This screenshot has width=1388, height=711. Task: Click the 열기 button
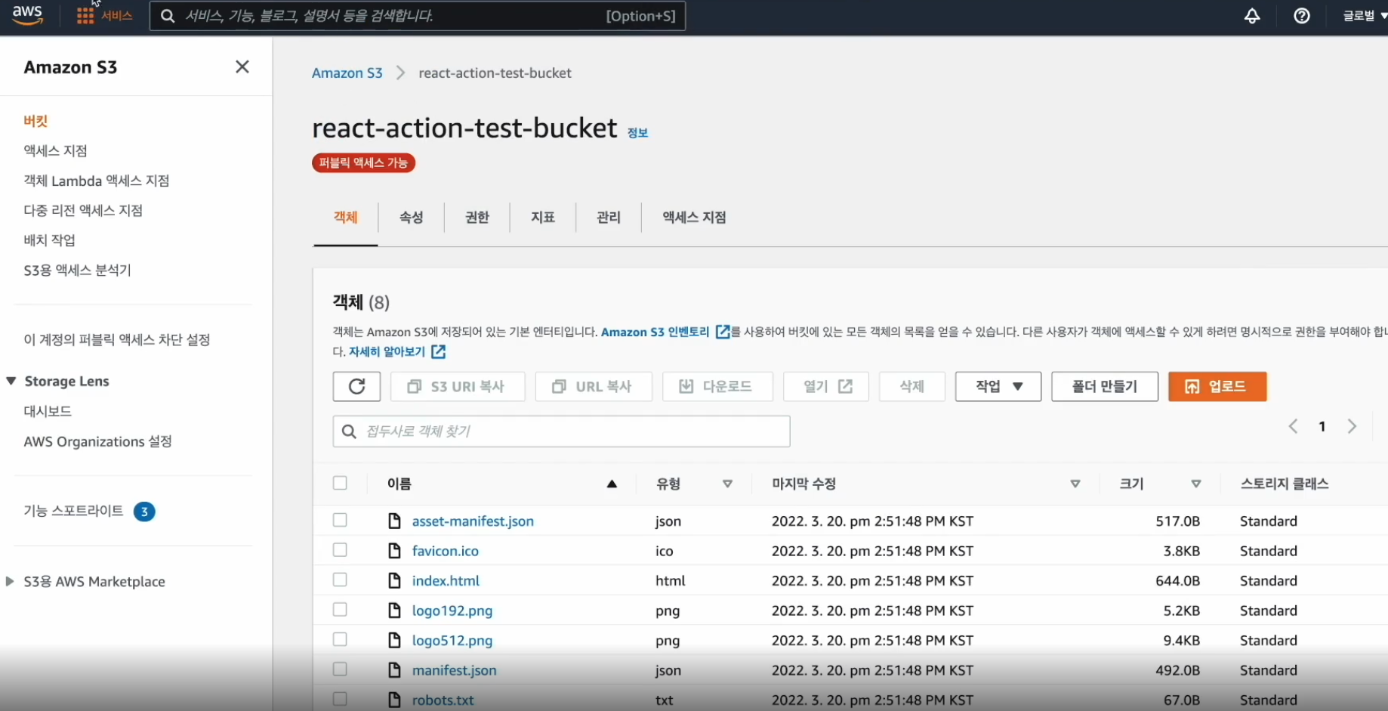[826, 387]
